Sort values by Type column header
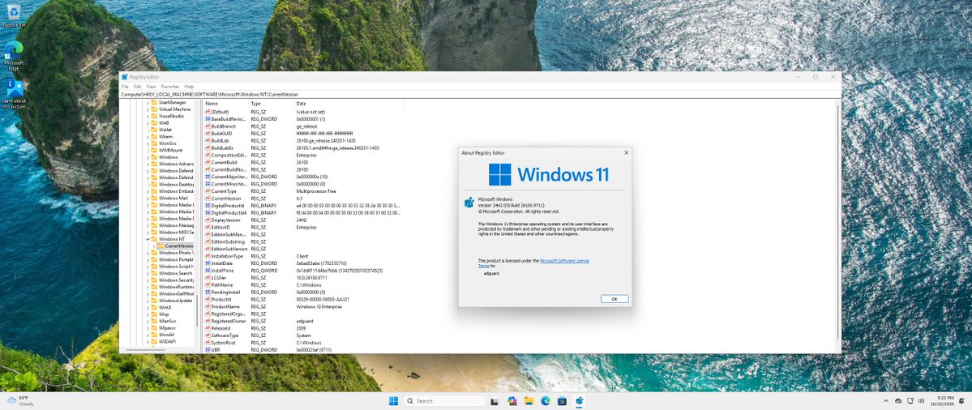The image size is (972, 410). pyautogui.click(x=272, y=104)
